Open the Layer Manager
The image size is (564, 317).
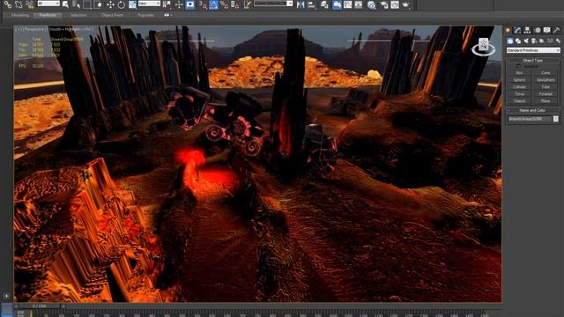(x=324, y=4)
